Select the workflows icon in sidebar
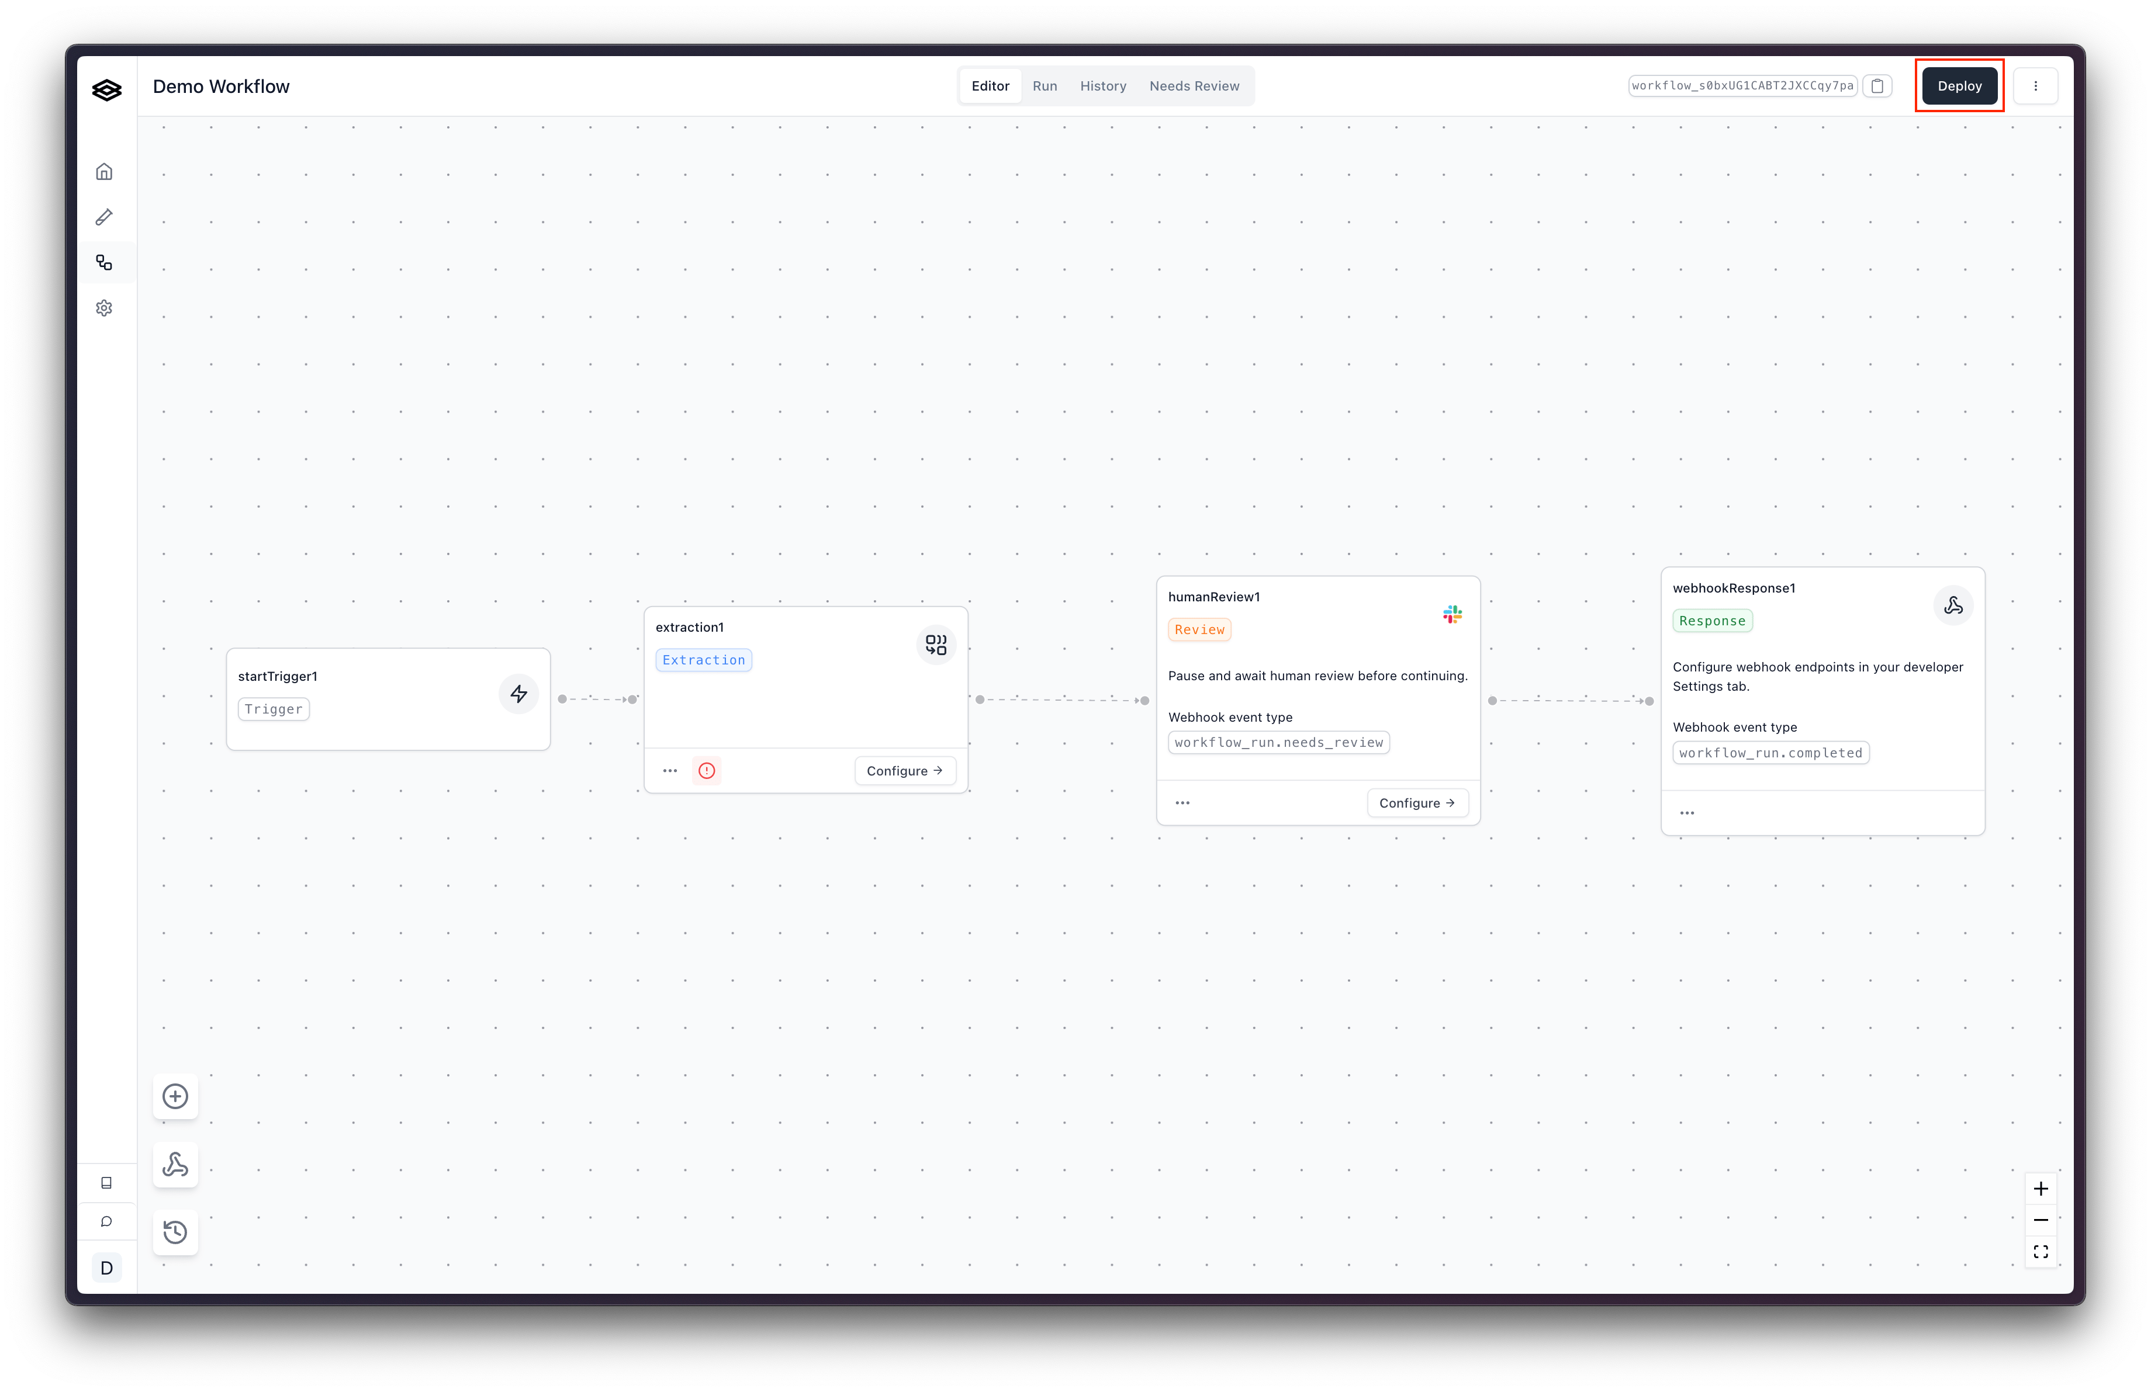2151x1392 pixels. click(104, 263)
